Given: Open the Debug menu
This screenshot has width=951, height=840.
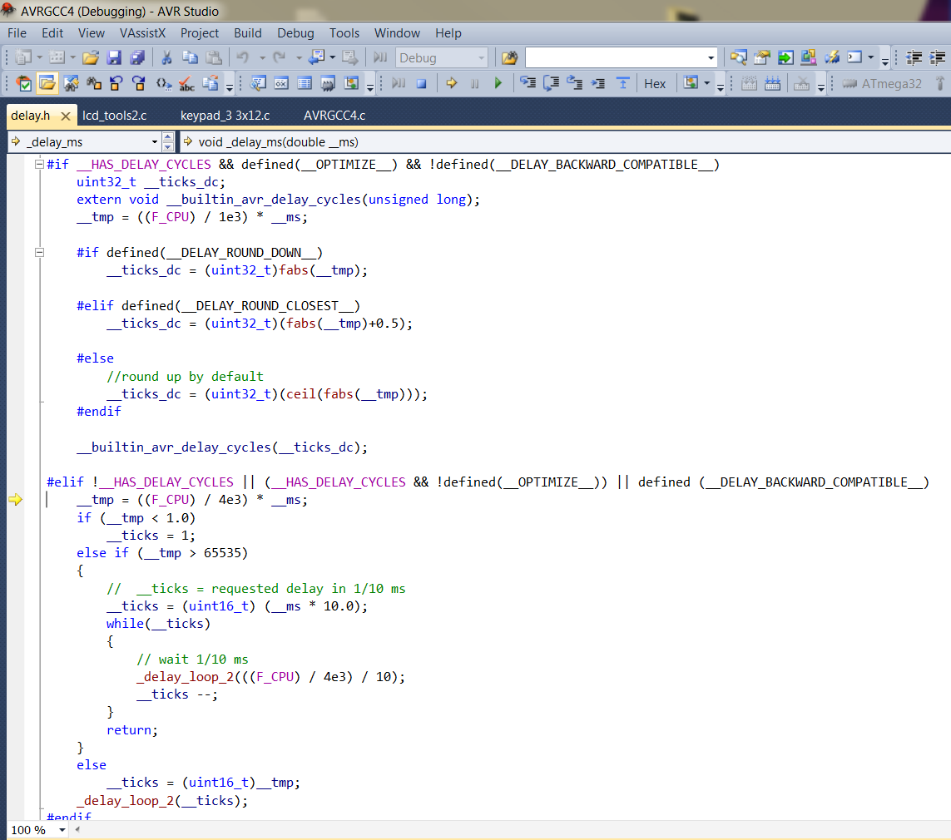Looking at the screenshot, I should pos(295,33).
